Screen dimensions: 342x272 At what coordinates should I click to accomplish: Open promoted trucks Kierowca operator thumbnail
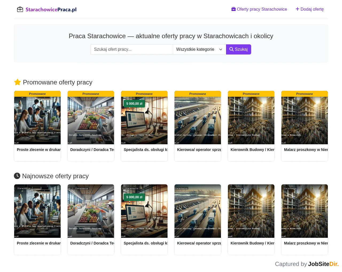tap(198, 121)
